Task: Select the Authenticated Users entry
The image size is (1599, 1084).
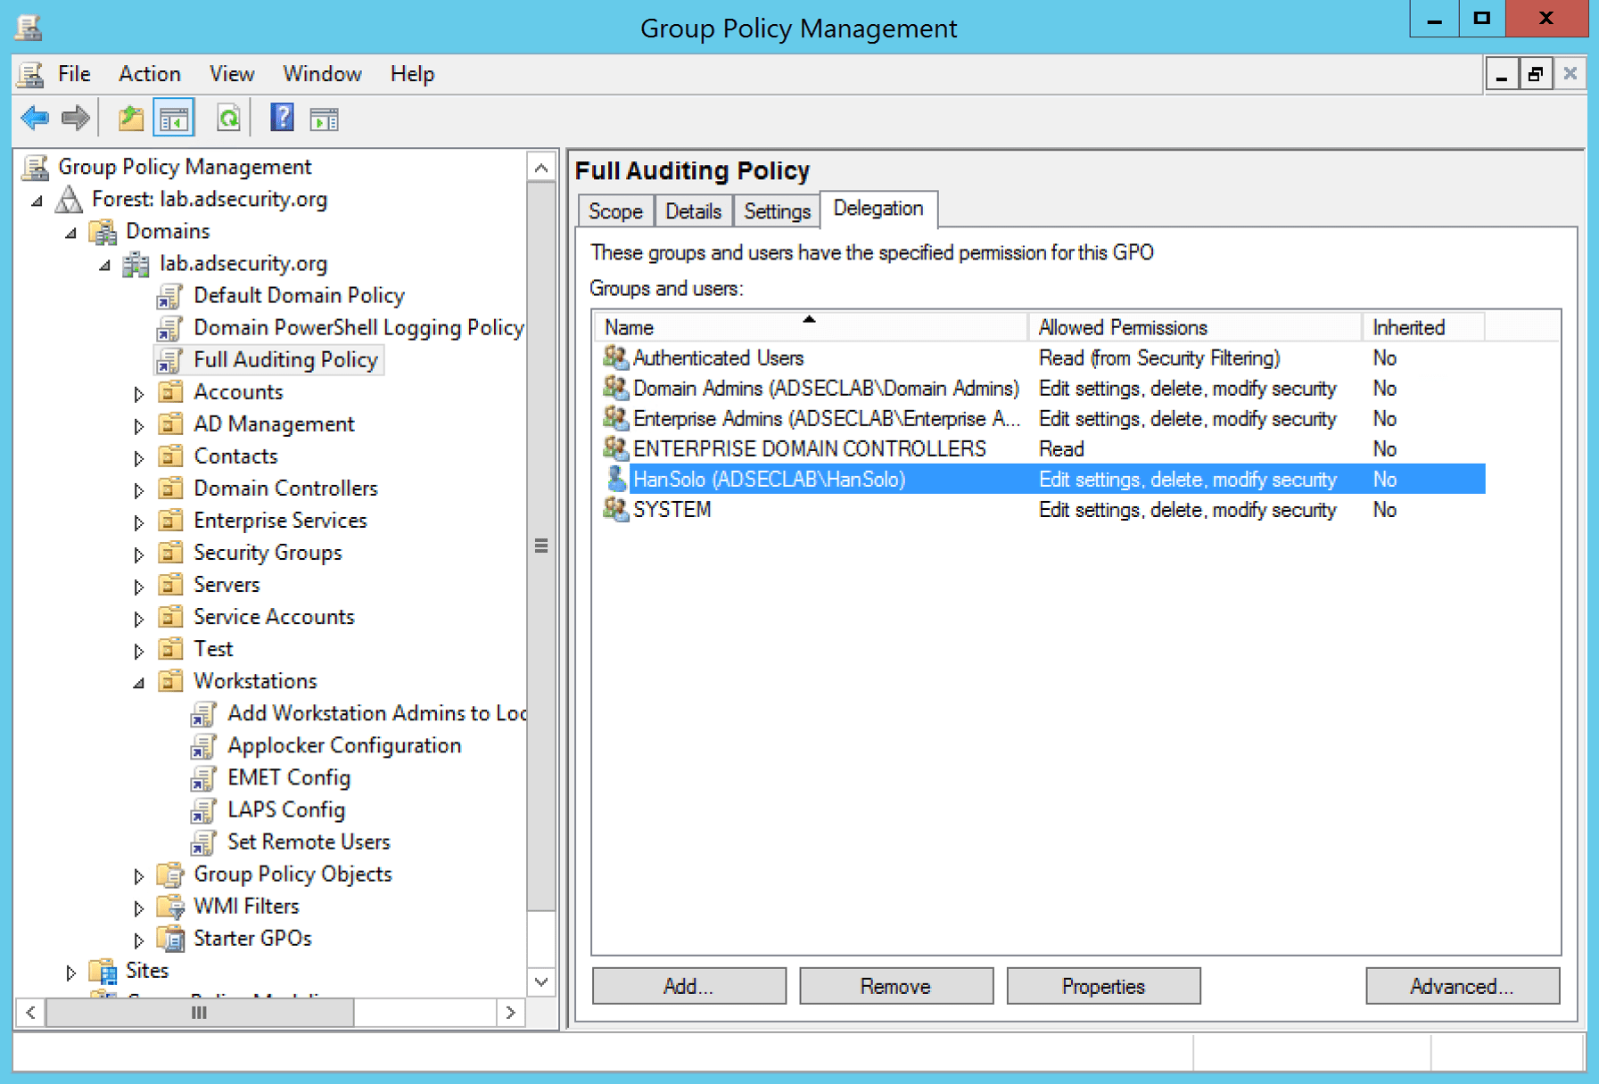Action: (x=718, y=357)
